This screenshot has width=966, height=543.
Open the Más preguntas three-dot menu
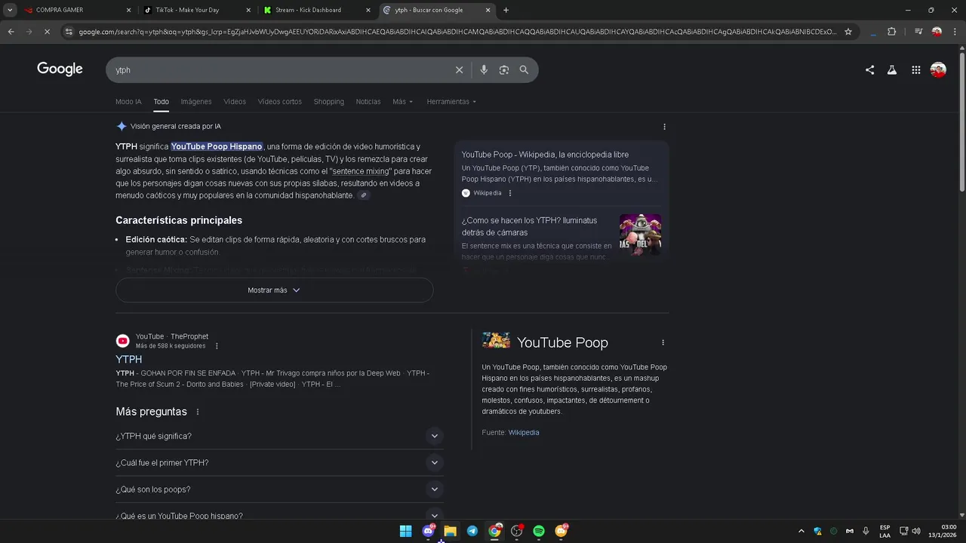click(198, 412)
